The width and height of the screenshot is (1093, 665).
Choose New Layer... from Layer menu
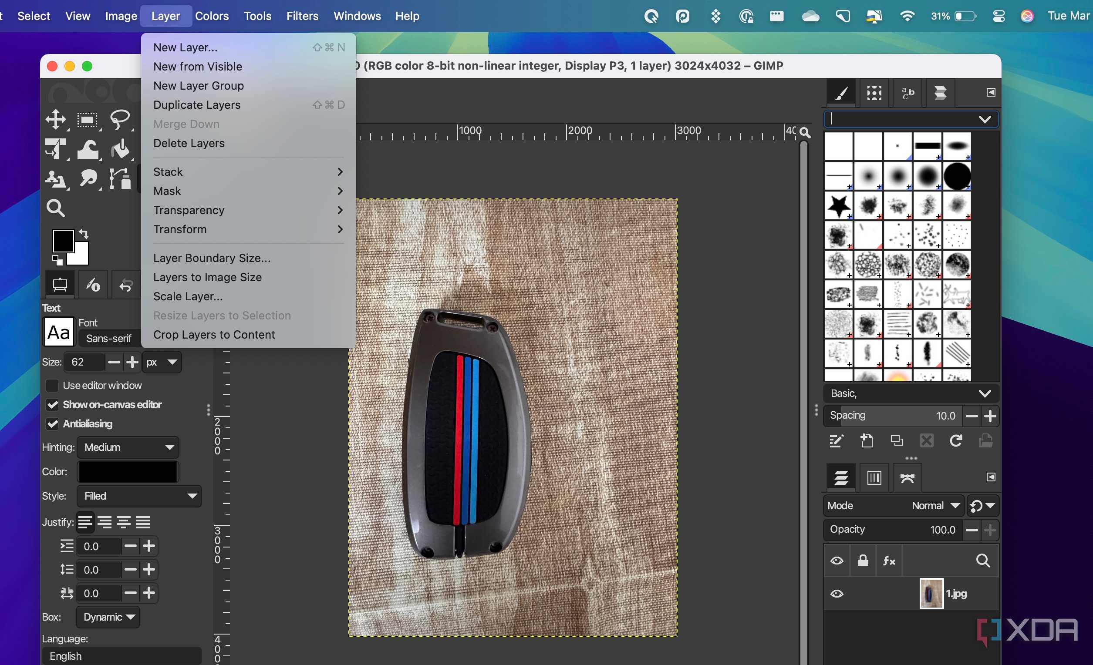(x=248, y=47)
